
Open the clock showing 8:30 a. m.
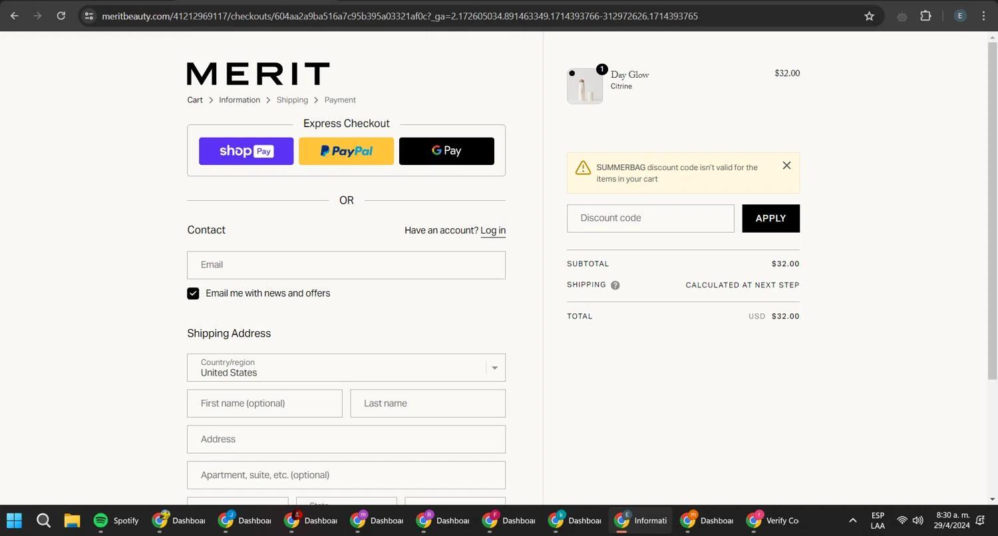952,520
